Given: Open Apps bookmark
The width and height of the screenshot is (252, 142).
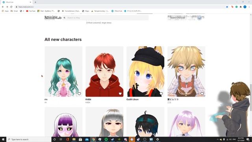Looking at the screenshot, I should point(5,11).
